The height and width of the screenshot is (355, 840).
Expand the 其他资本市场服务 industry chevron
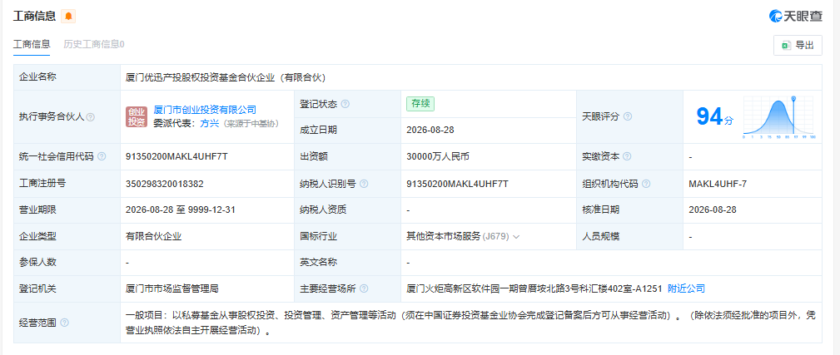(516, 237)
